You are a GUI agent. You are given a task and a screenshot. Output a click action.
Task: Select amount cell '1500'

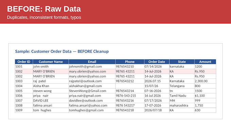(205, 91)
